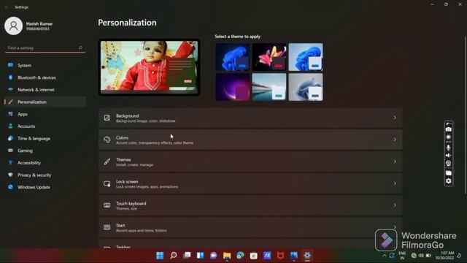
Task: Click the Find a setting search box
Action: pos(45,48)
